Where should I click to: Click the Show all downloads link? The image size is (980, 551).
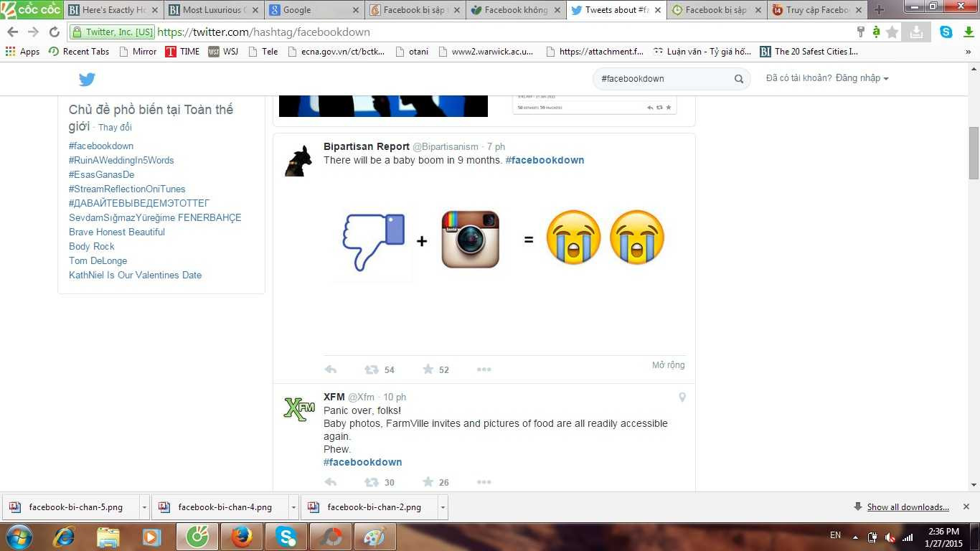click(x=908, y=507)
